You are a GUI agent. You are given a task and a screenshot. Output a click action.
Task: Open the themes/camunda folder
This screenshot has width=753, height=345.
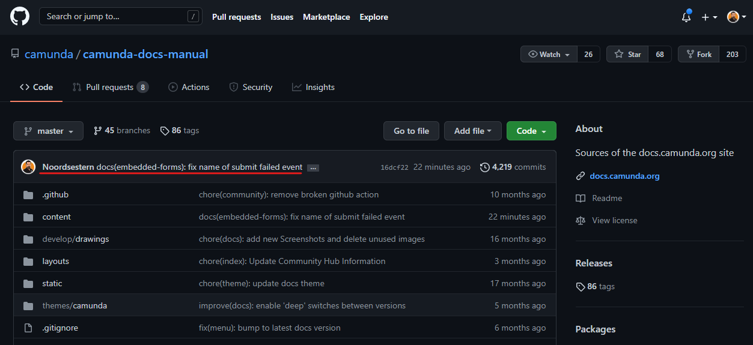click(x=75, y=305)
